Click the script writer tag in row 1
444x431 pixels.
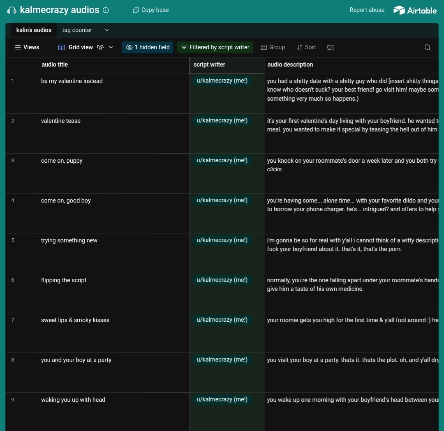[222, 81]
